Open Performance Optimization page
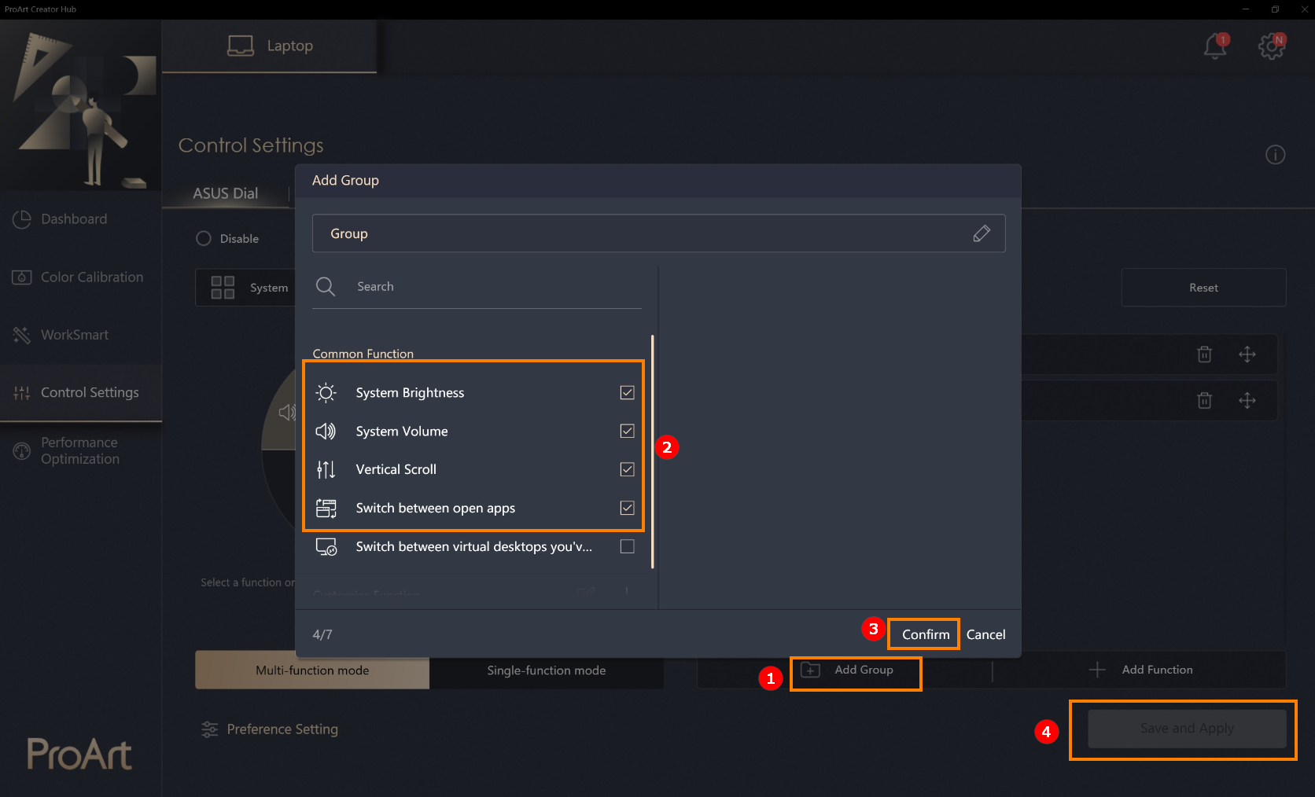This screenshot has width=1315, height=797. click(x=81, y=451)
